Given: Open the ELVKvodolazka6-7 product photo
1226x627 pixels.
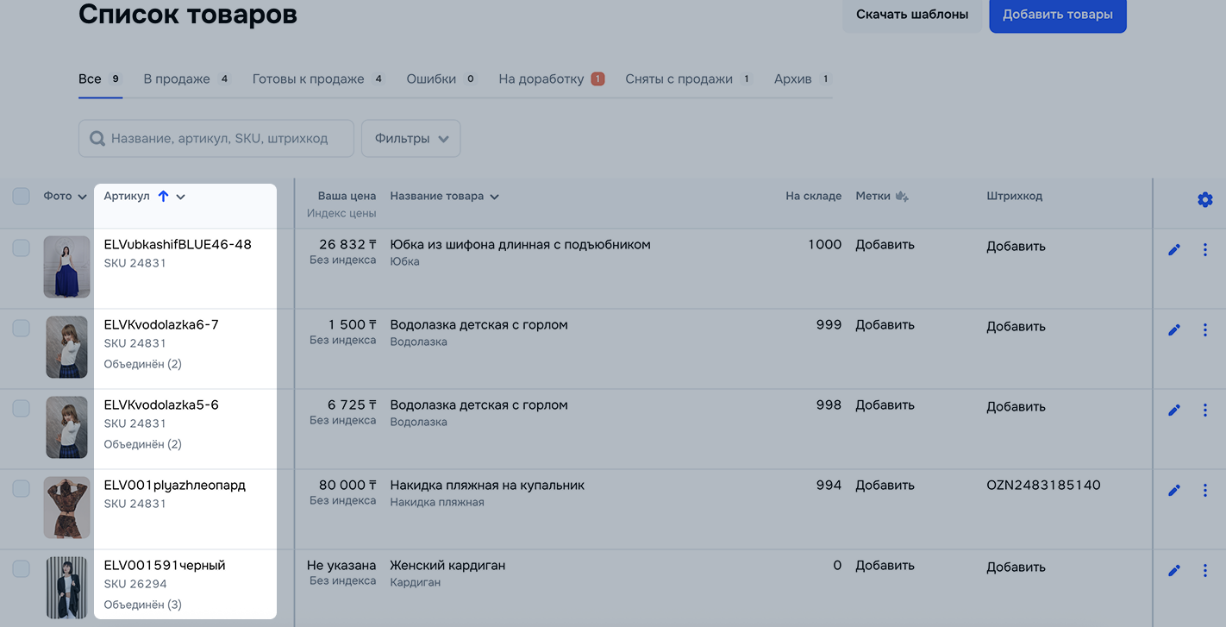Looking at the screenshot, I should point(66,347).
